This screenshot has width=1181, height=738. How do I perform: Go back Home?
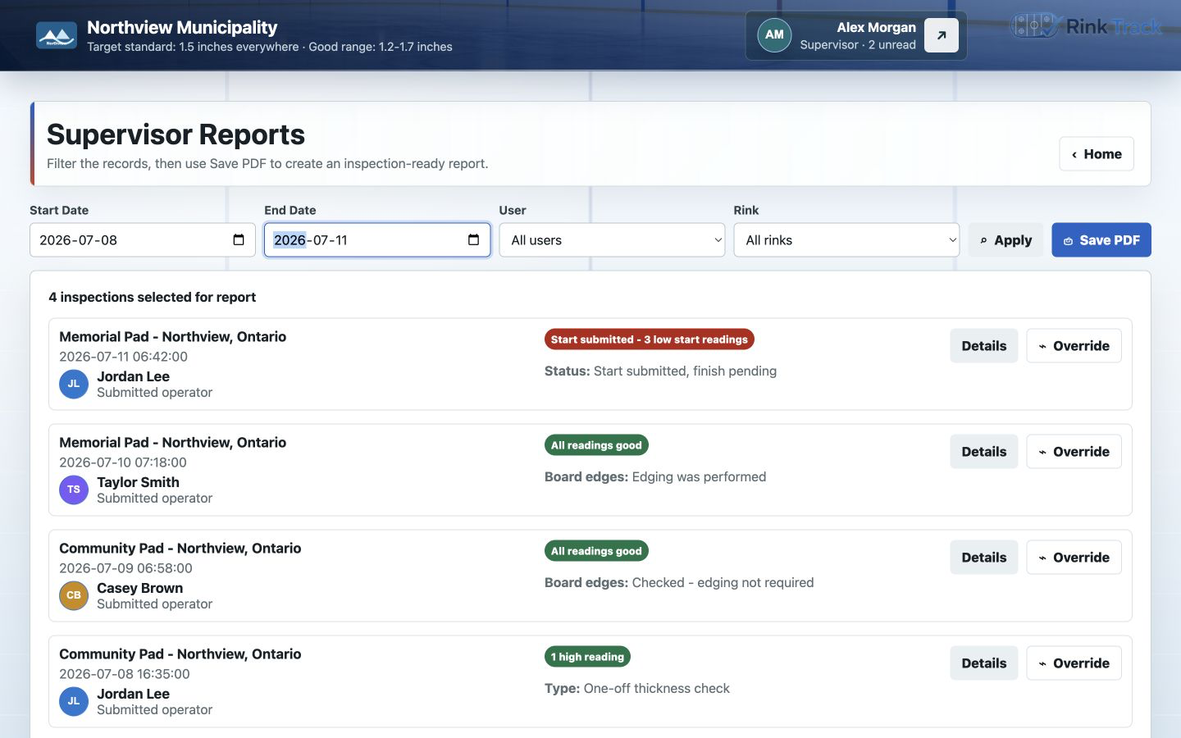pos(1097,154)
